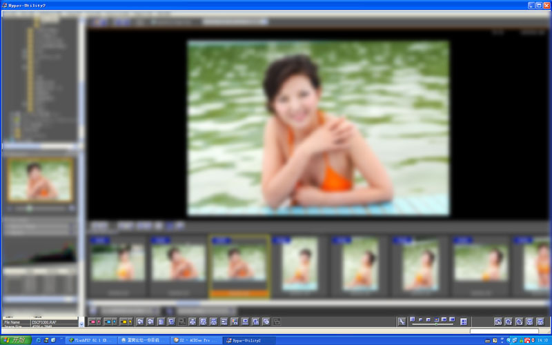Image resolution: width=552 pixels, height=345 pixels.
Task: Click the first rotate image icon
Action: (140, 322)
